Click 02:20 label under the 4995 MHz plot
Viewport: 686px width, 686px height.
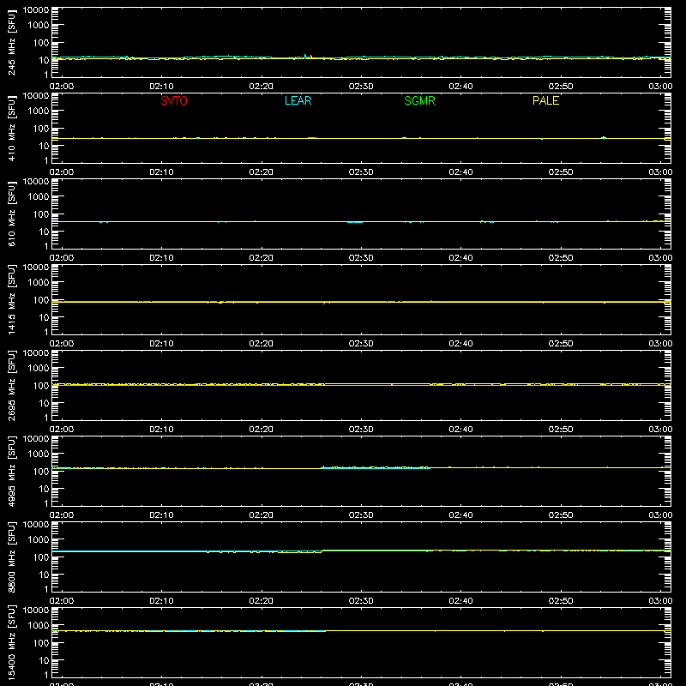(262, 515)
